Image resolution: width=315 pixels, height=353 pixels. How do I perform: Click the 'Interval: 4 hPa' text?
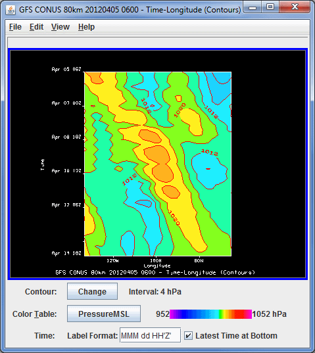[155, 292]
